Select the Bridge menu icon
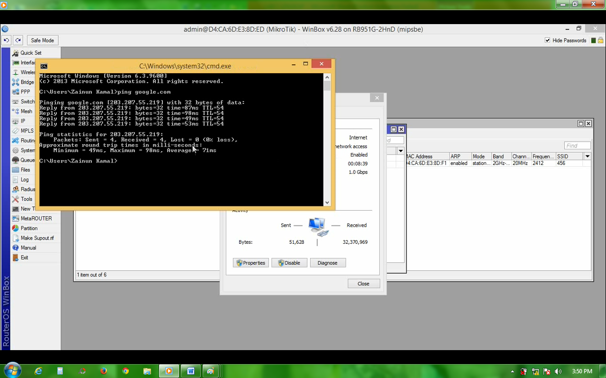Screen dimensions: 606x378 pos(16,82)
